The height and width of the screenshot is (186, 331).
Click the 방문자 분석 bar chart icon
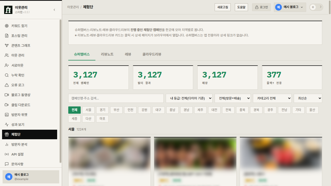click(7, 144)
